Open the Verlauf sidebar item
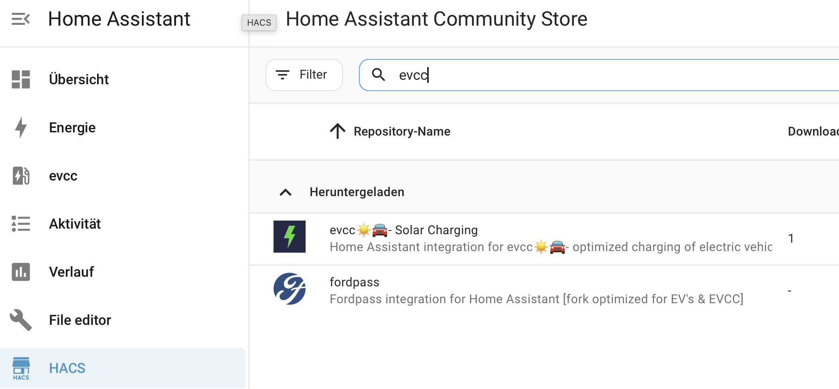The image size is (839, 389). coord(71,272)
